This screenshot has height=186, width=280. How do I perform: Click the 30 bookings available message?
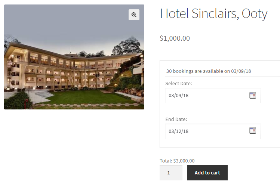click(x=198, y=71)
